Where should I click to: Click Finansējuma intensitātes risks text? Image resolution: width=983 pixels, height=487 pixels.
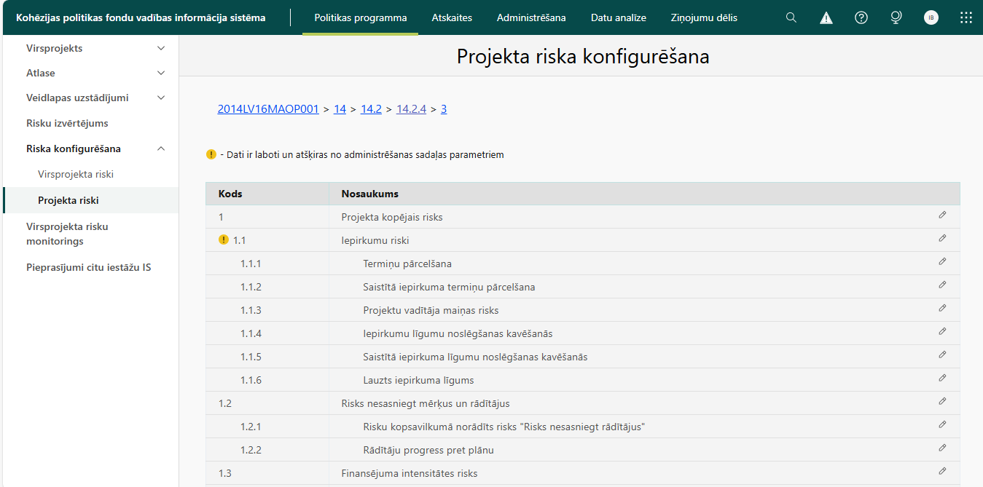click(410, 473)
